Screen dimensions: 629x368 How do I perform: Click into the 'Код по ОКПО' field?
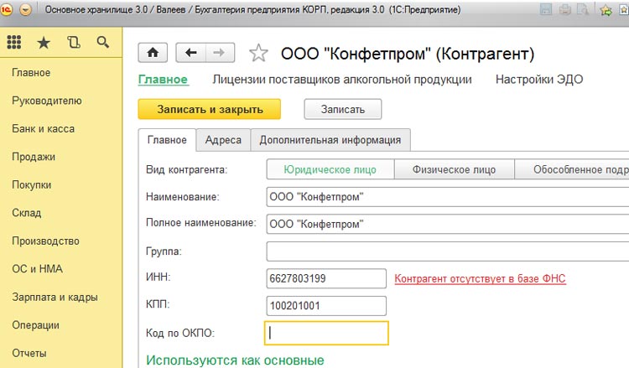click(326, 333)
